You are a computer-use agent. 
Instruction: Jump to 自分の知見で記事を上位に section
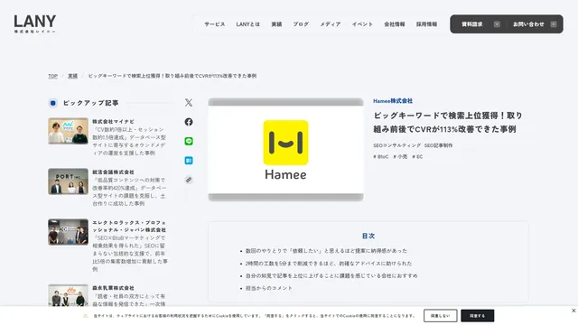(331, 275)
